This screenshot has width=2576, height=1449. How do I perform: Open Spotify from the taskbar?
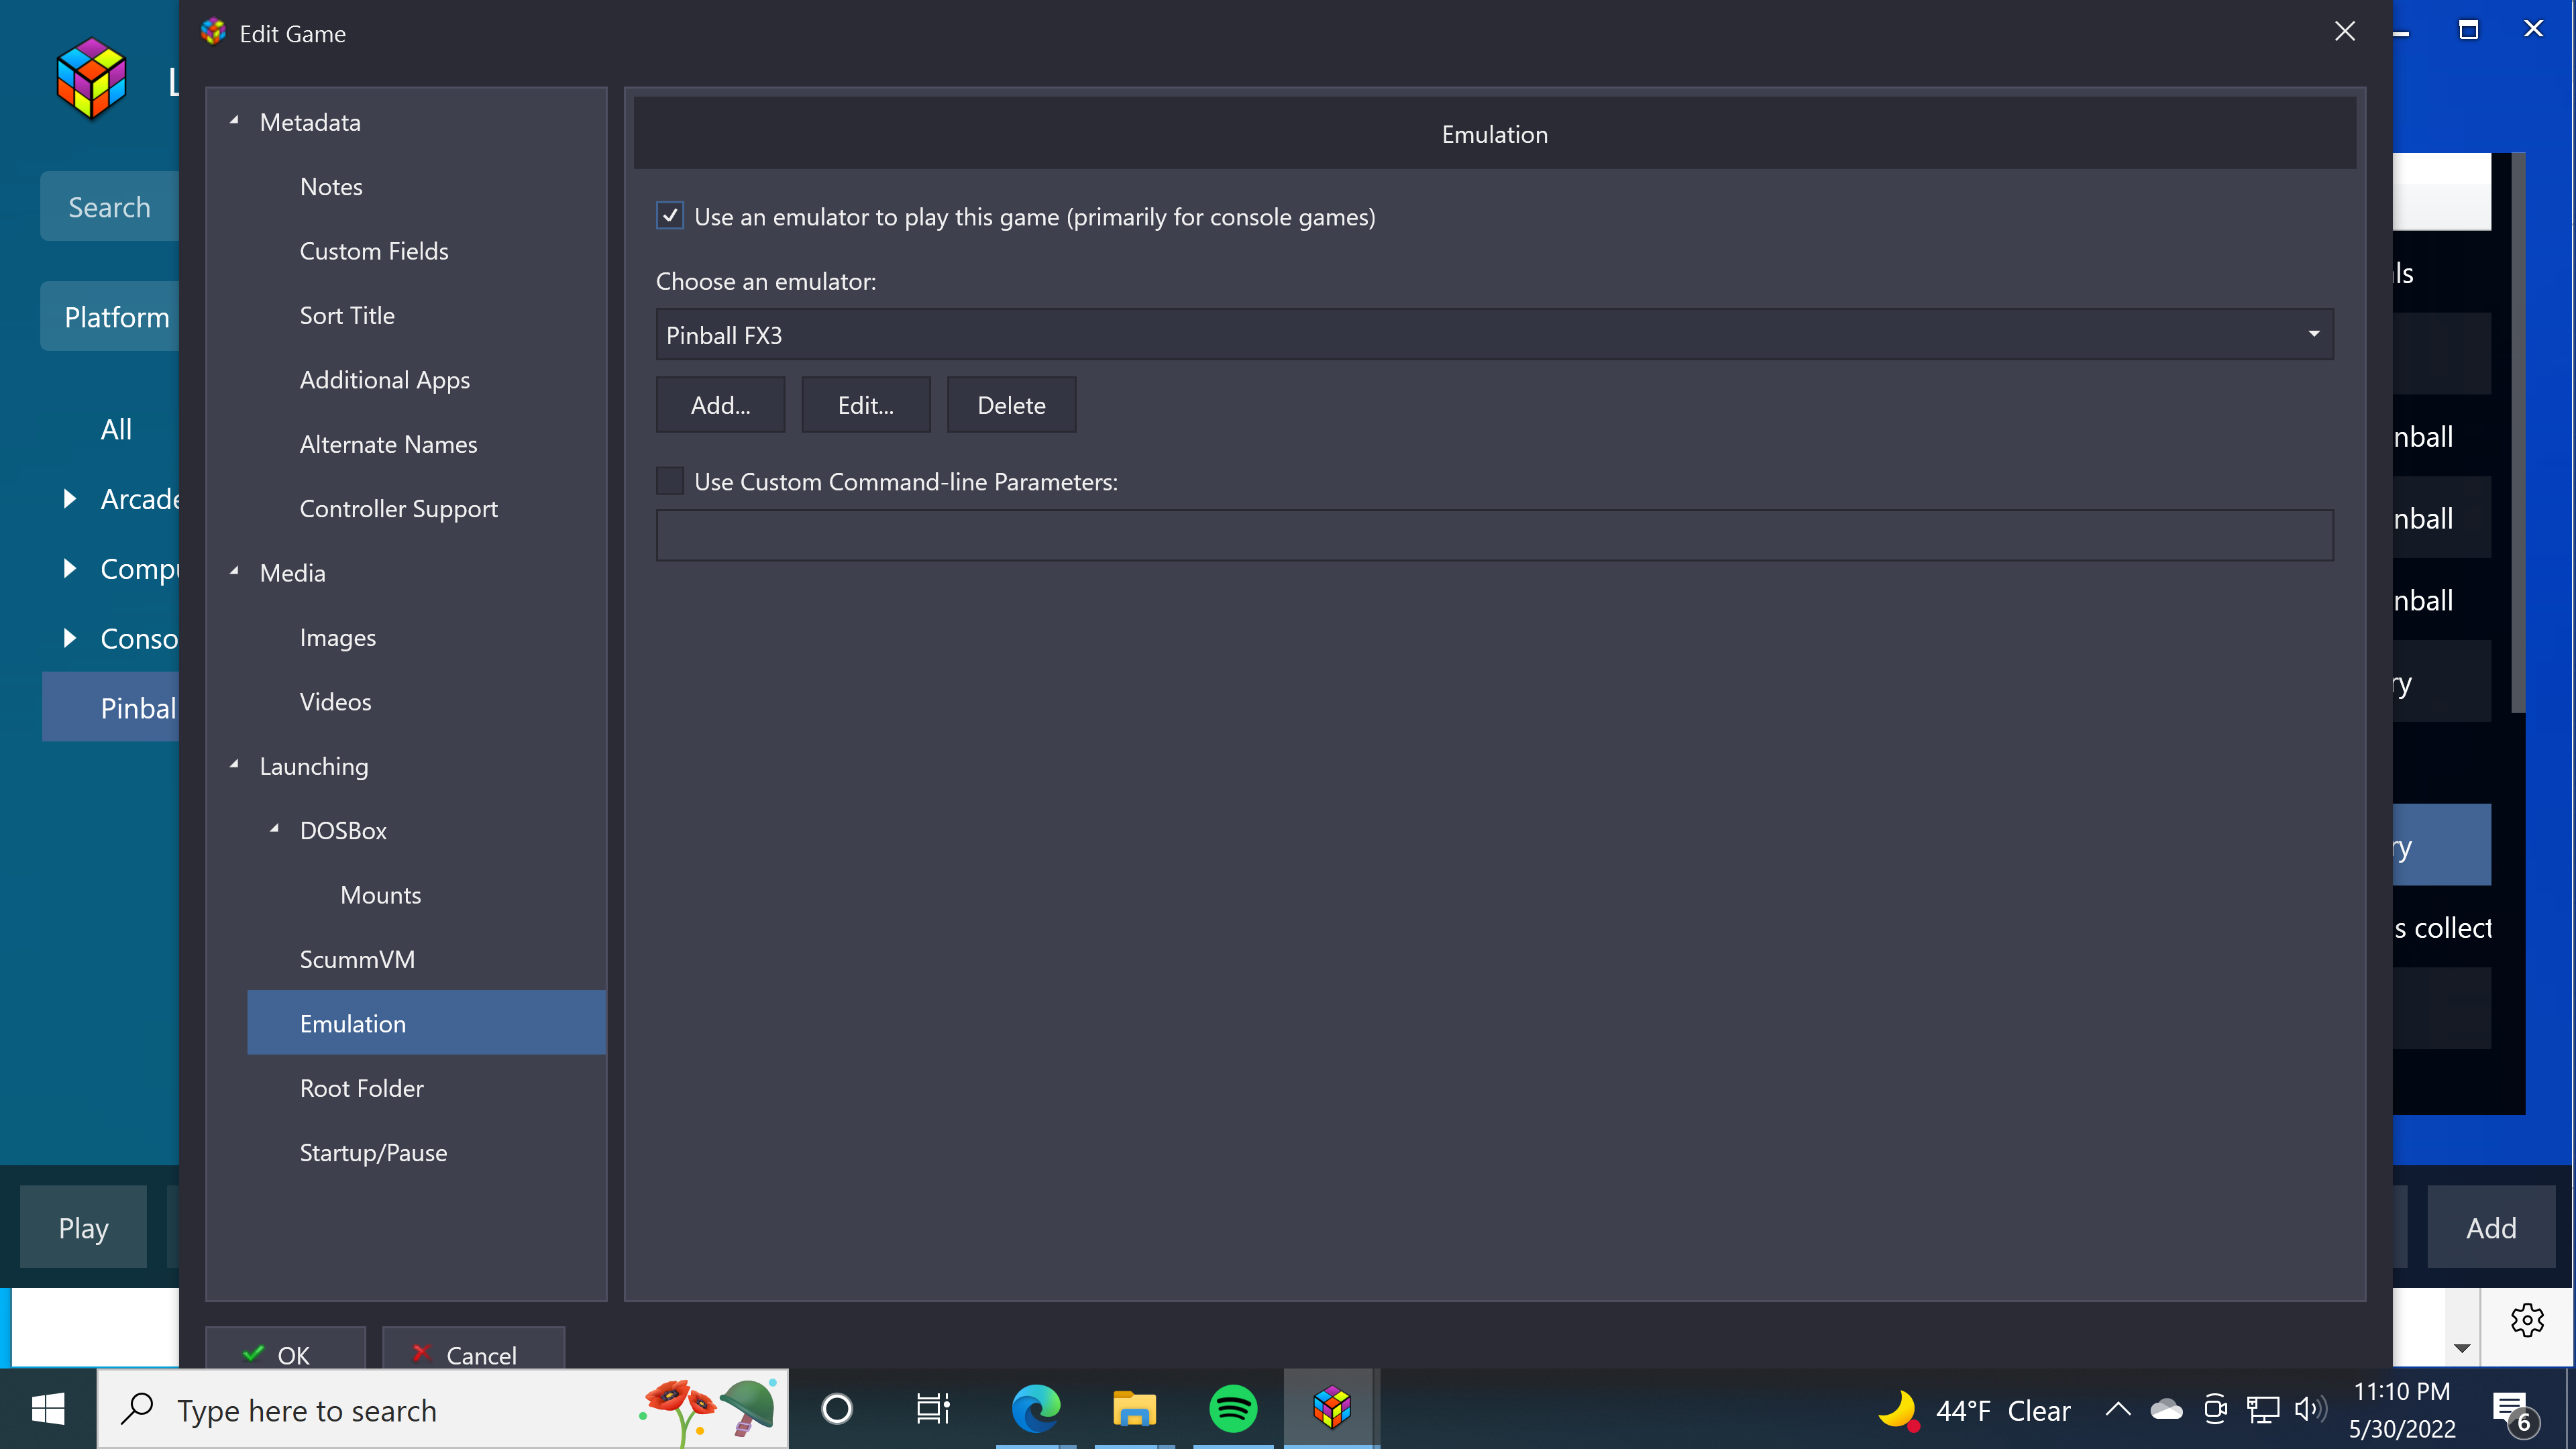[1232, 1410]
